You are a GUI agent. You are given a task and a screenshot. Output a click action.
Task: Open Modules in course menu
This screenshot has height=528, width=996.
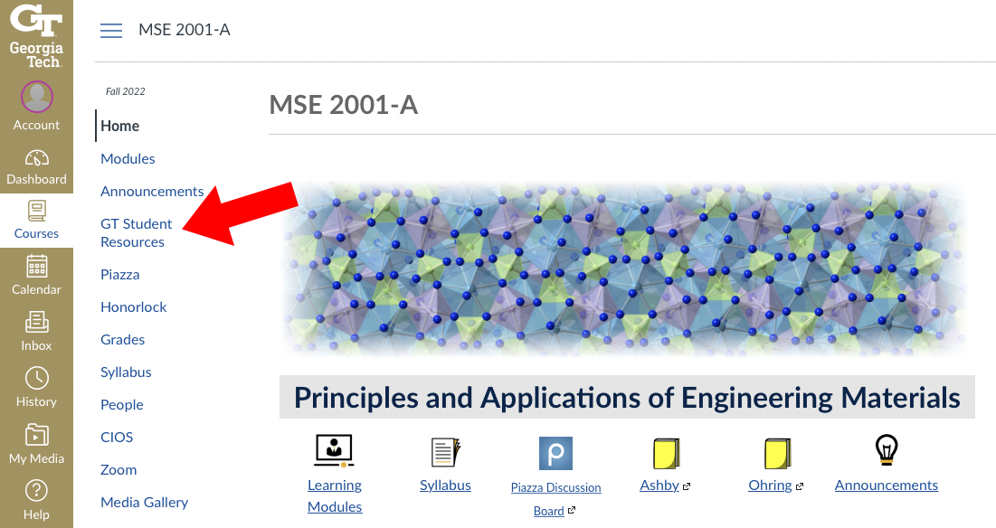point(128,159)
